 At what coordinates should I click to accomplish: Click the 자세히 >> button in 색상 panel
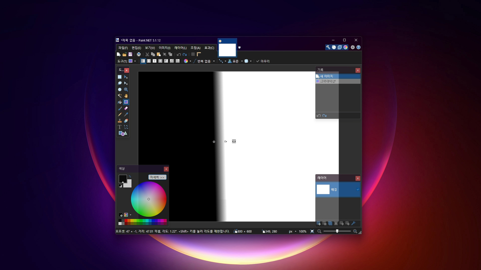click(x=157, y=177)
